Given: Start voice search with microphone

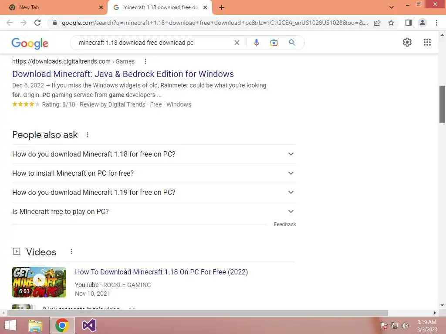Looking at the screenshot, I should point(256,43).
